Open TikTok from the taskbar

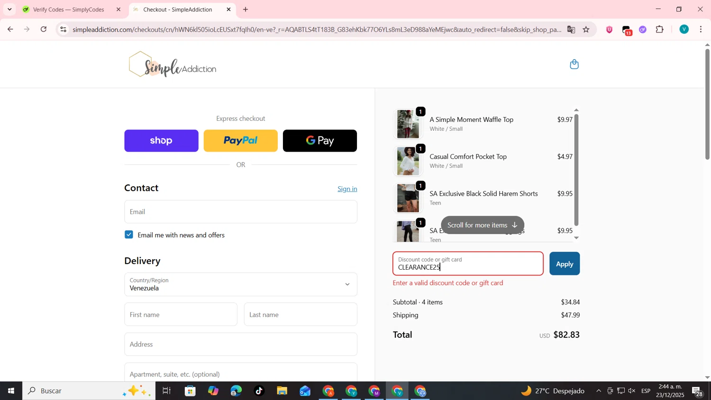click(259, 391)
